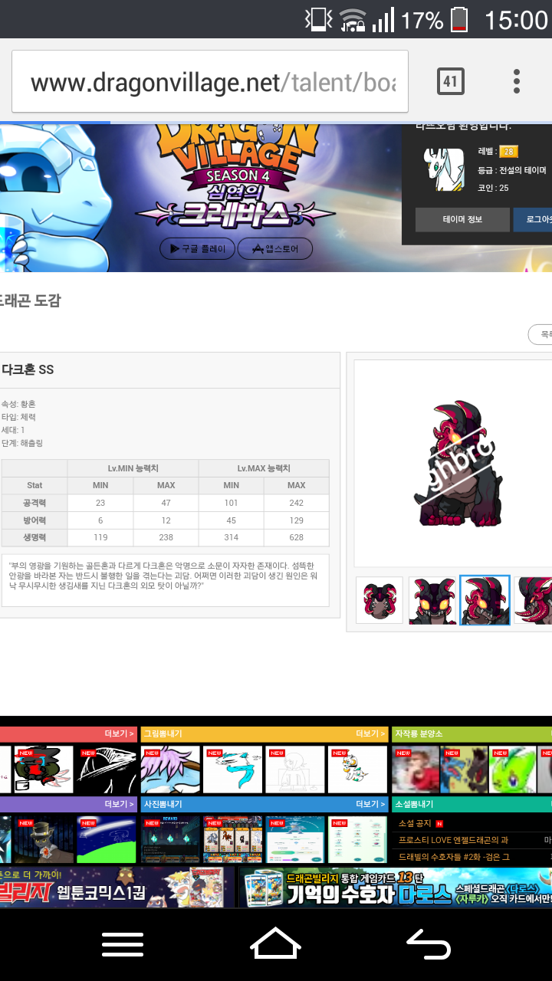The image size is (552, 981).
Task: Open the purple-haired drawing thumbnail
Action: coord(170,769)
